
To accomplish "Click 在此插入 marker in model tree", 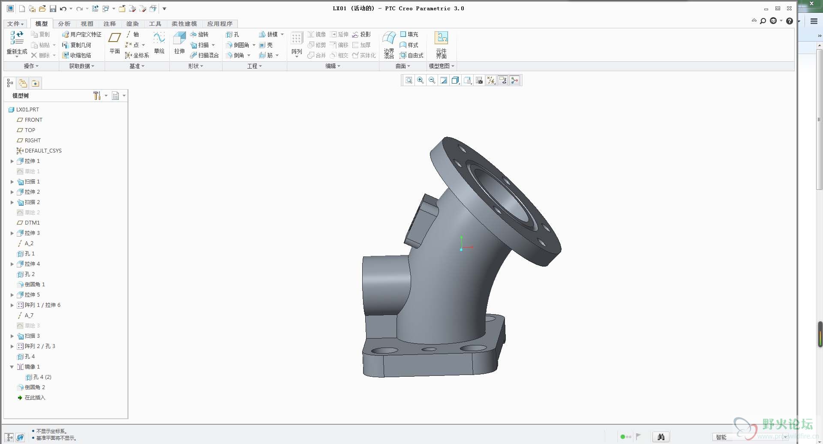I will [x=31, y=398].
